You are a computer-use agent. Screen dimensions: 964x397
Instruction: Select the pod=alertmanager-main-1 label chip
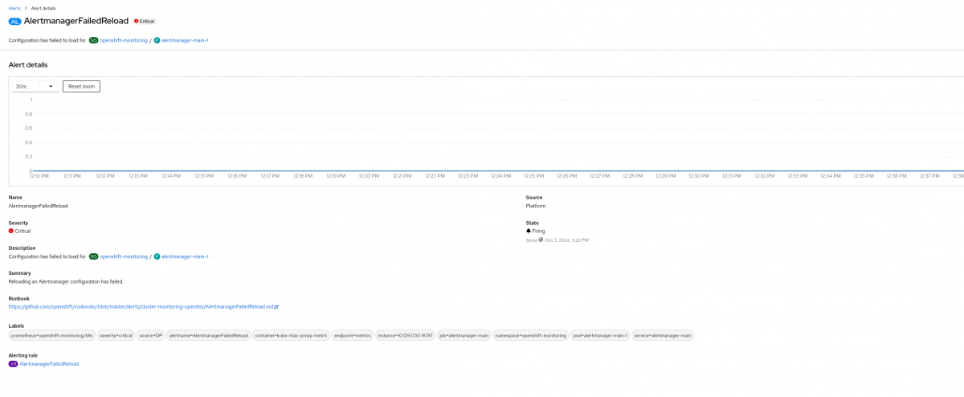600,335
